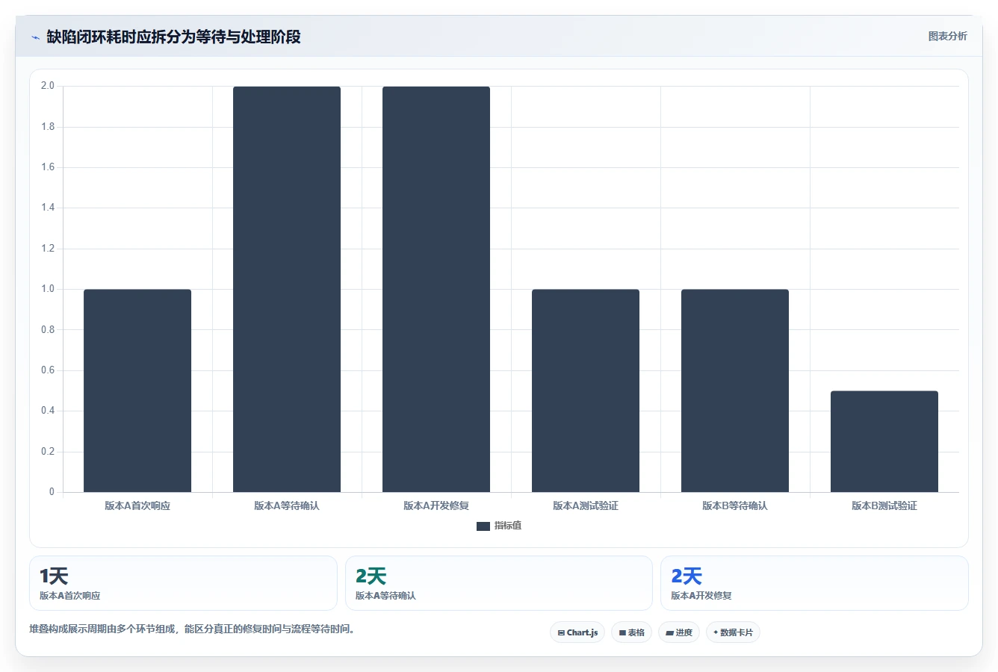Image resolution: width=998 pixels, height=672 pixels.
Task: Click the 版本A首次响应 caption in the data card
Action: point(69,596)
